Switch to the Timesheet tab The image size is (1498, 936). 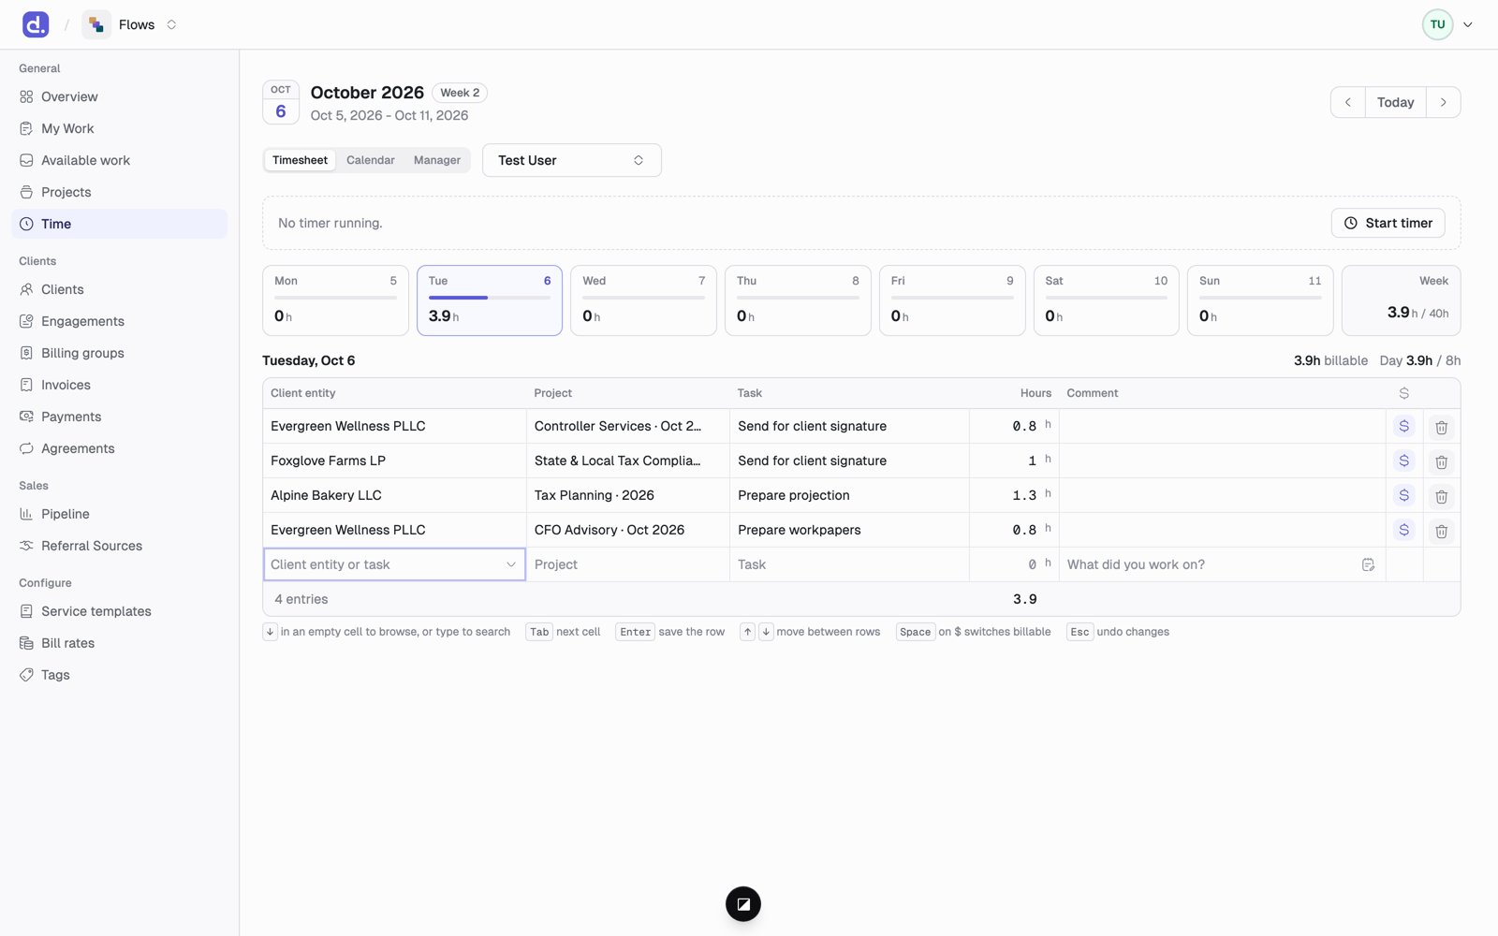(x=300, y=160)
